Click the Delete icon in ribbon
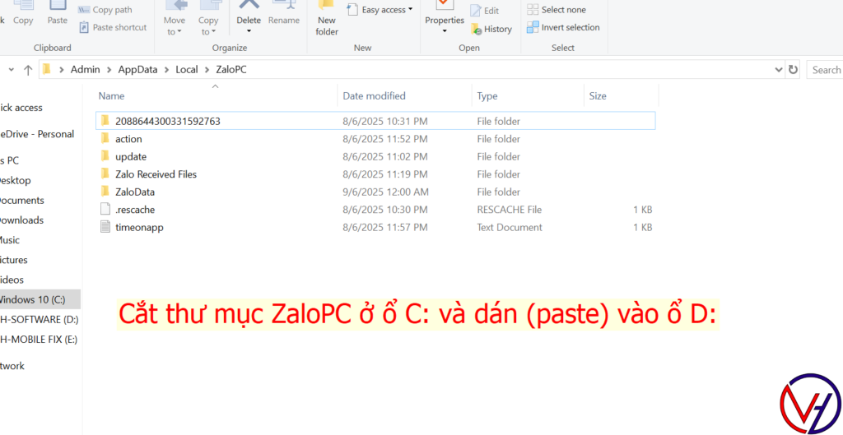843x435 pixels. [249, 7]
